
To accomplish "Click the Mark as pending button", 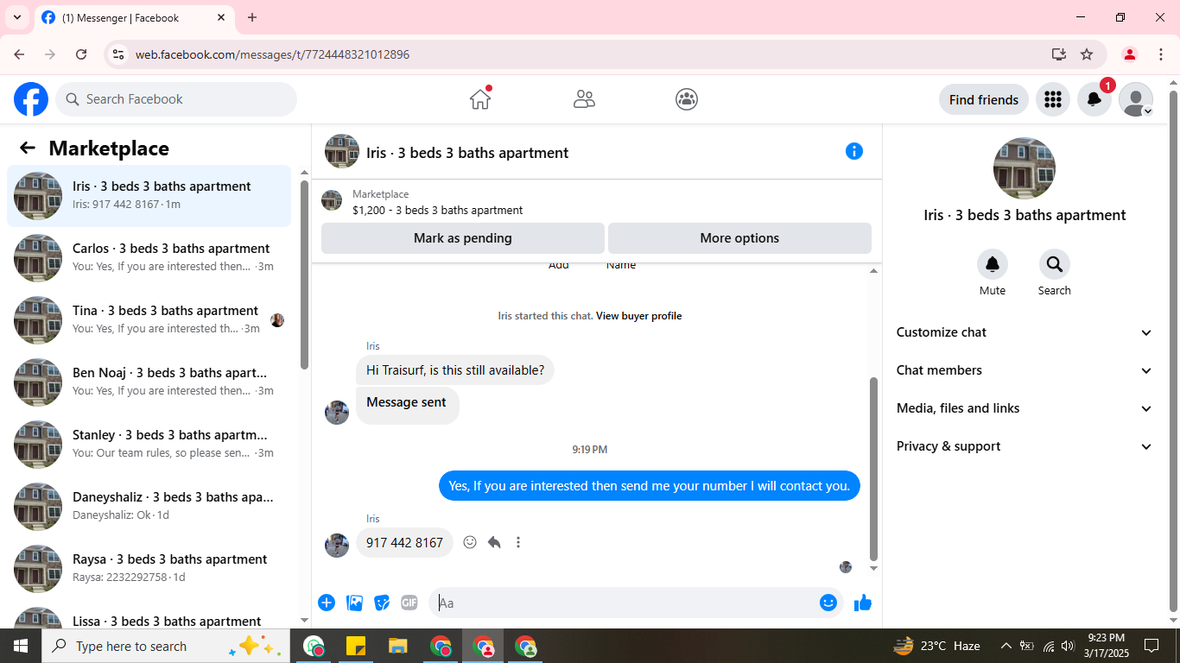I will pyautogui.click(x=463, y=238).
